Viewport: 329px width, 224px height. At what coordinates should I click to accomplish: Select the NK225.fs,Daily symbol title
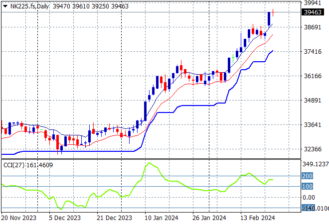coord(29,6)
